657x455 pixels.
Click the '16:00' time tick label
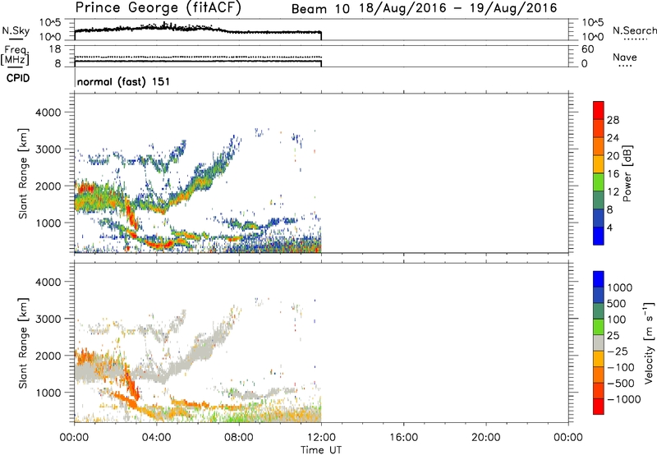pyautogui.click(x=403, y=438)
